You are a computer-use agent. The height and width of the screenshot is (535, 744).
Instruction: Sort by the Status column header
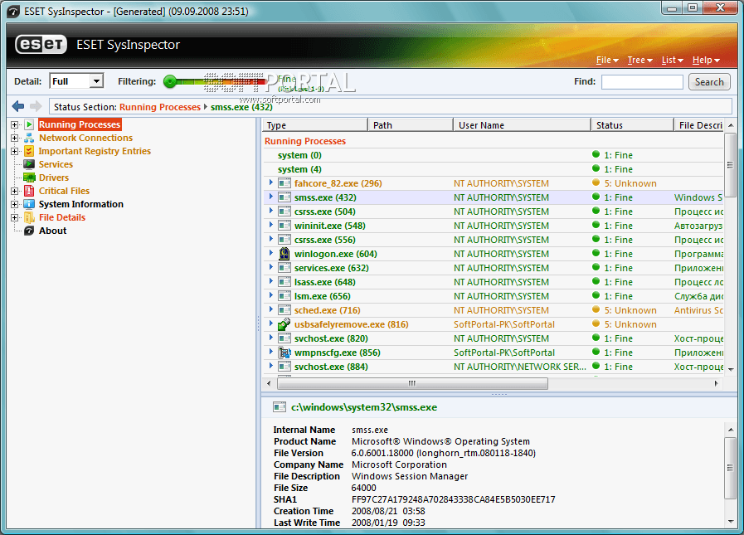click(x=632, y=125)
